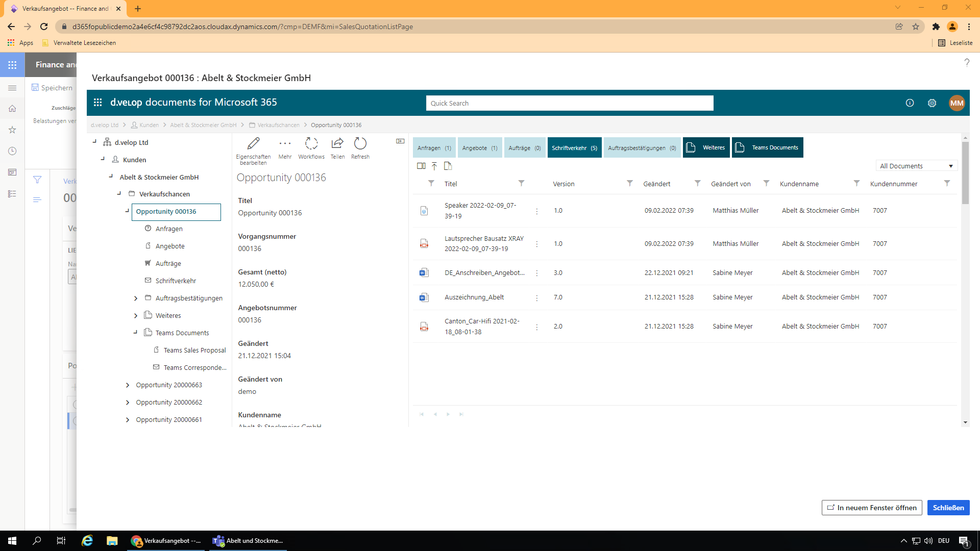
Task: Open row menu for Auszeichnung_Abelt
Action: [x=536, y=297]
